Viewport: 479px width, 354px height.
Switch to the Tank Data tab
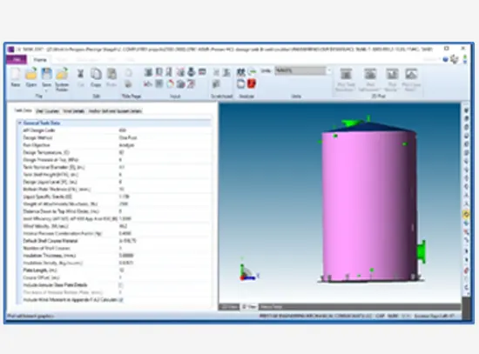point(24,110)
